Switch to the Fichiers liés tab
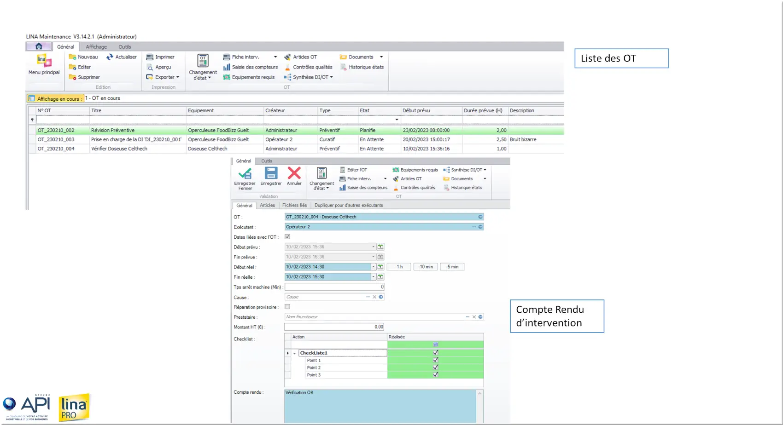783x425 pixels. 294,206
